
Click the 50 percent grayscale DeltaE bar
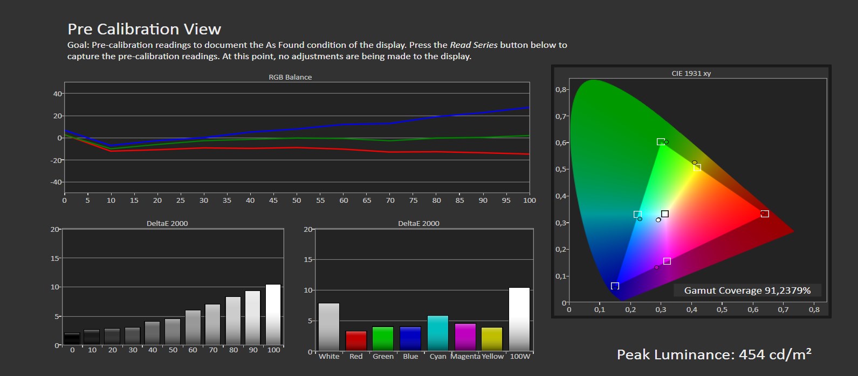coord(173,332)
